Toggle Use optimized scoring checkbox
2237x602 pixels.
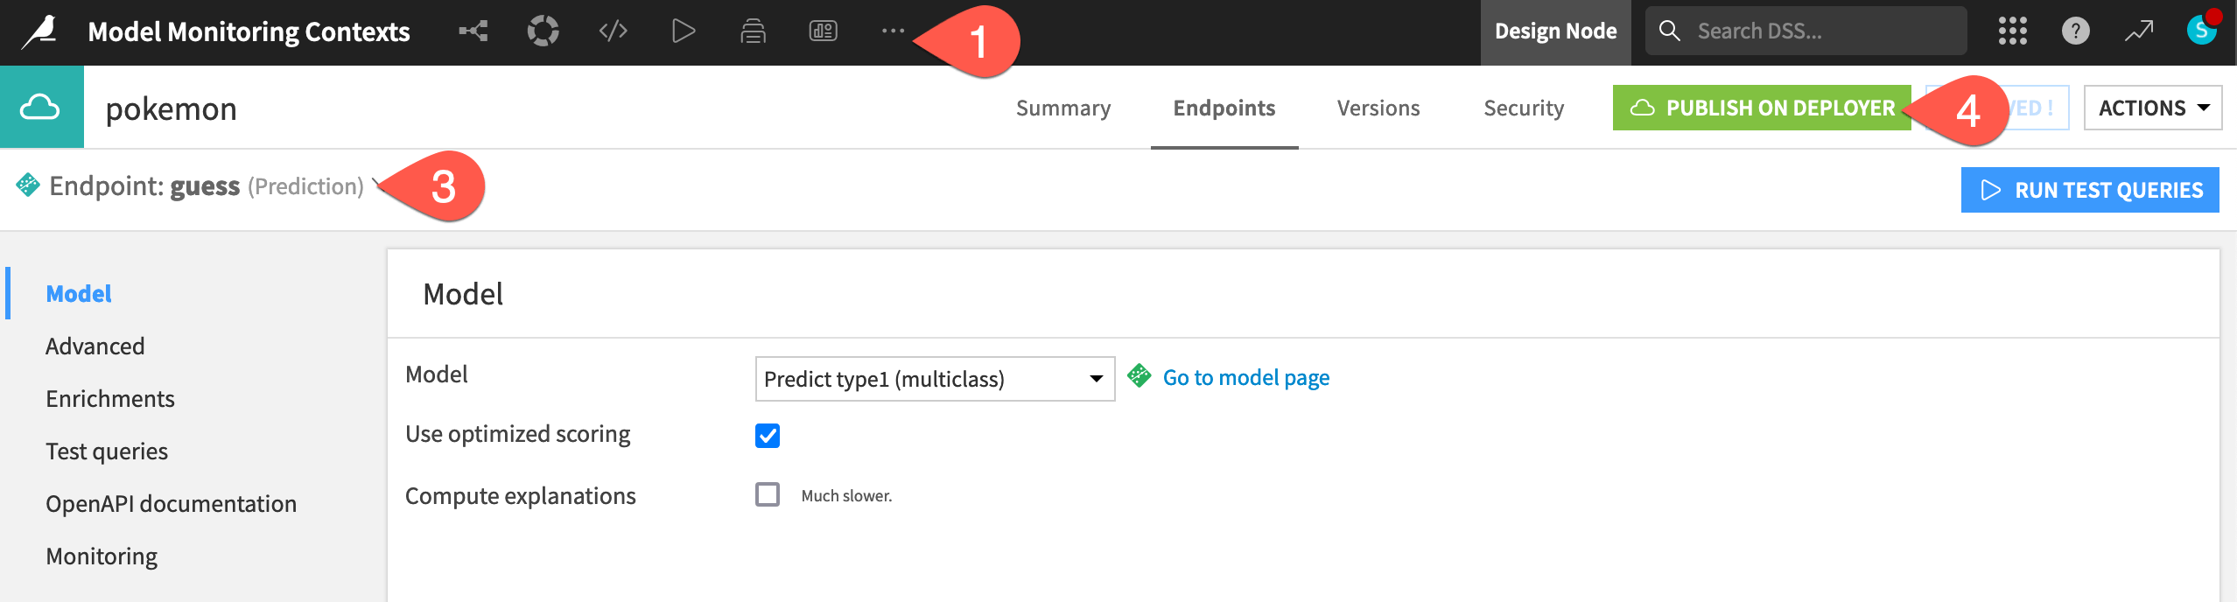(x=768, y=435)
